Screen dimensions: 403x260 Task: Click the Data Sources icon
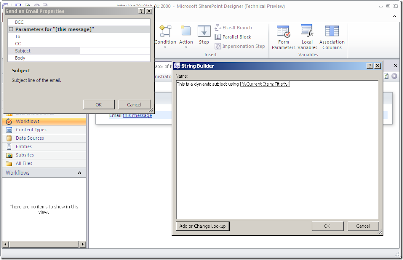(x=9, y=138)
